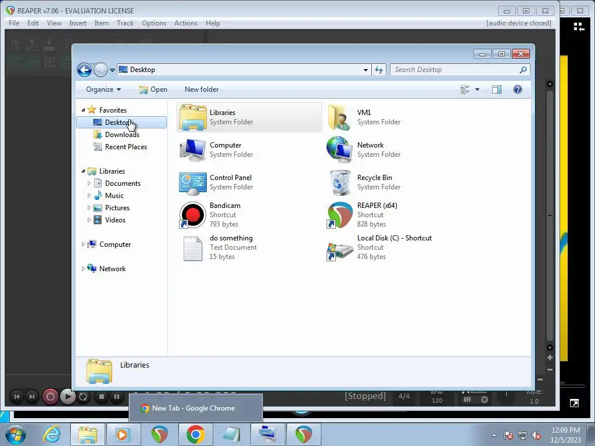Expand the Computer node in the navigation pane
The image size is (595, 446).
83,244
